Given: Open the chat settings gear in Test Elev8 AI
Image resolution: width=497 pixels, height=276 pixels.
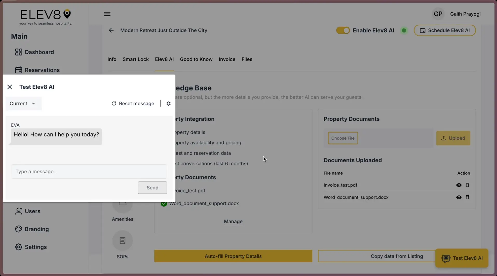Looking at the screenshot, I should point(168,103).
